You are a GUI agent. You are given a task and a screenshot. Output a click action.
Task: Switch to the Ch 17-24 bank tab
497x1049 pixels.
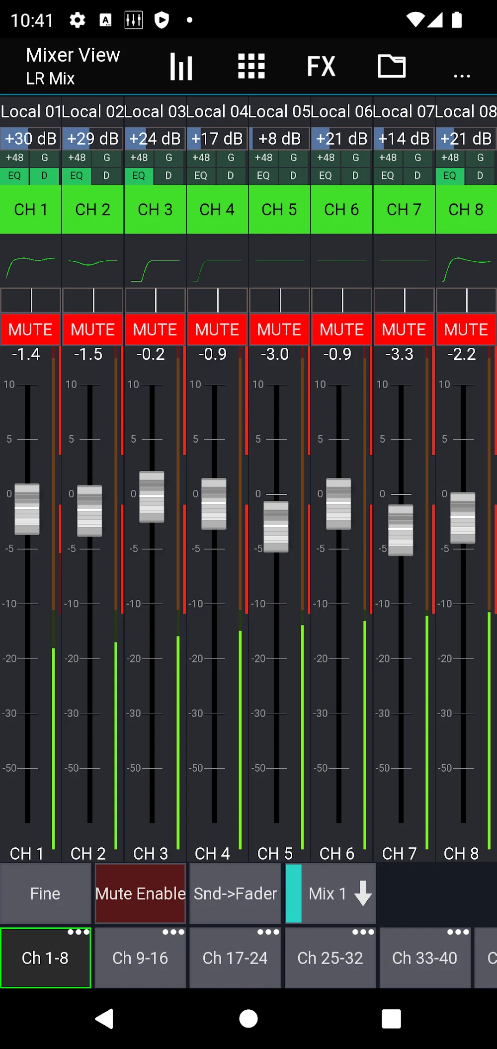[235, 958]
